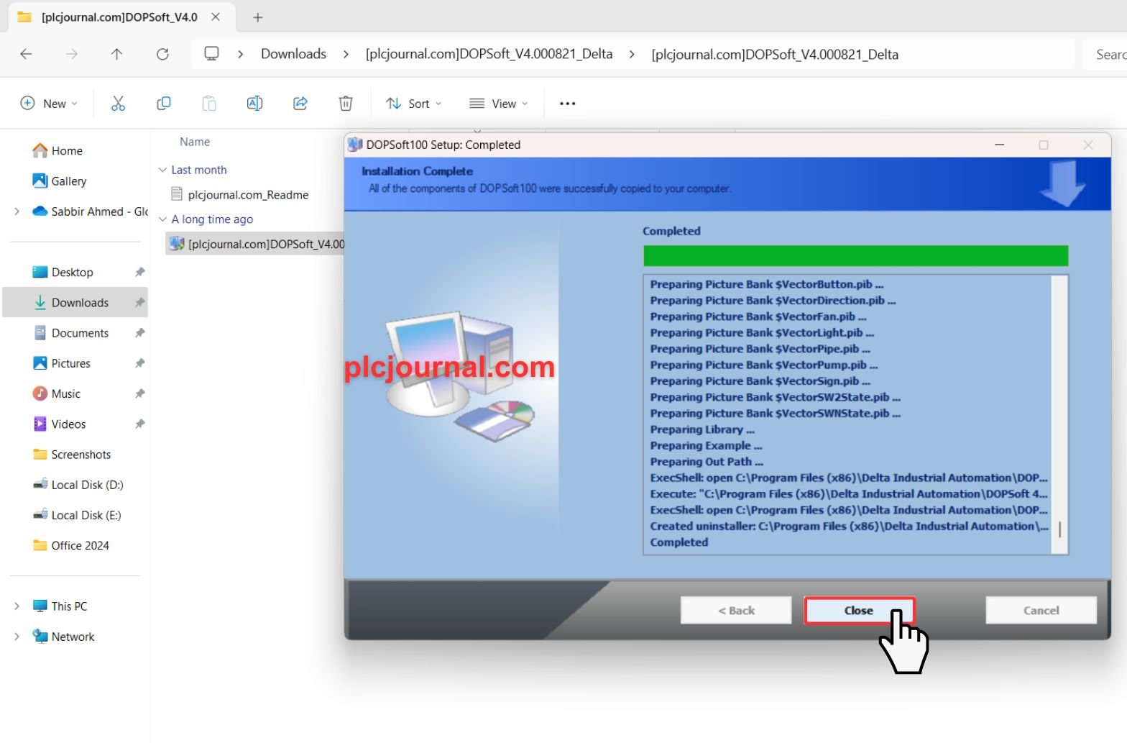Expand the Sabbir Ahmed OneDrive node
Screen dimensions: 1127x743
[x=17, y=211]
